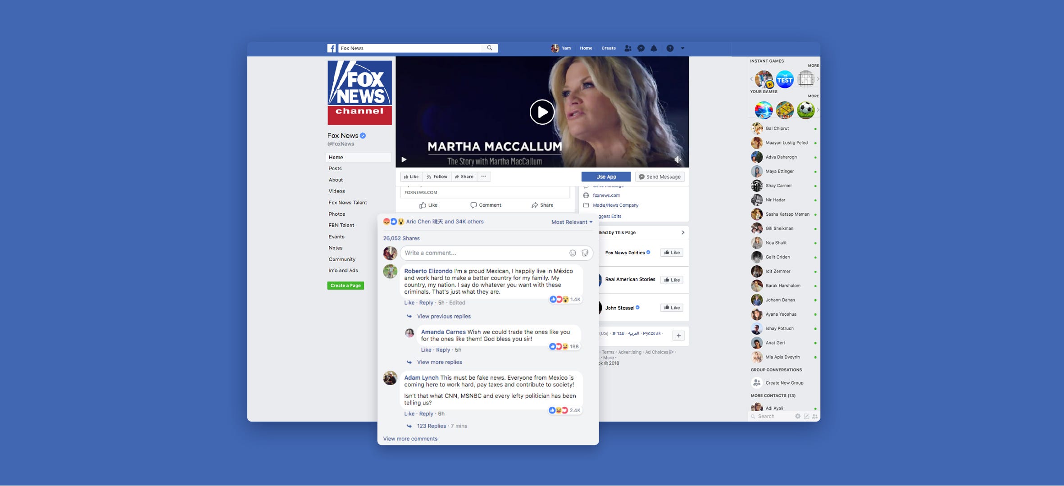The image size is (1064, 486).
Task: Select Home in the page sidebar
Action: (x=359, y=157)
